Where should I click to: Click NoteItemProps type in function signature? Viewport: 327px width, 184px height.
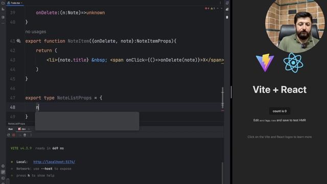(154, 41)
